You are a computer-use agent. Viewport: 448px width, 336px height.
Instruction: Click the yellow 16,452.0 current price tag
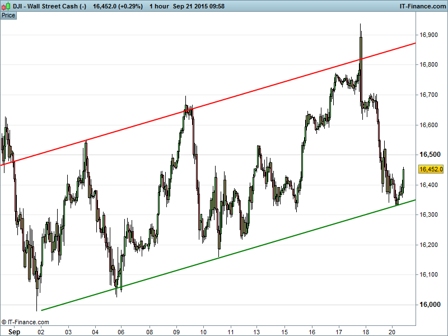(x=431, y=169)
